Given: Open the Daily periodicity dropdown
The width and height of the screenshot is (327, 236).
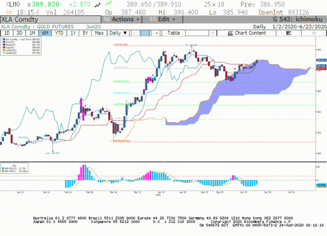Looking at the screenshot, I should (x=118, y=33).
